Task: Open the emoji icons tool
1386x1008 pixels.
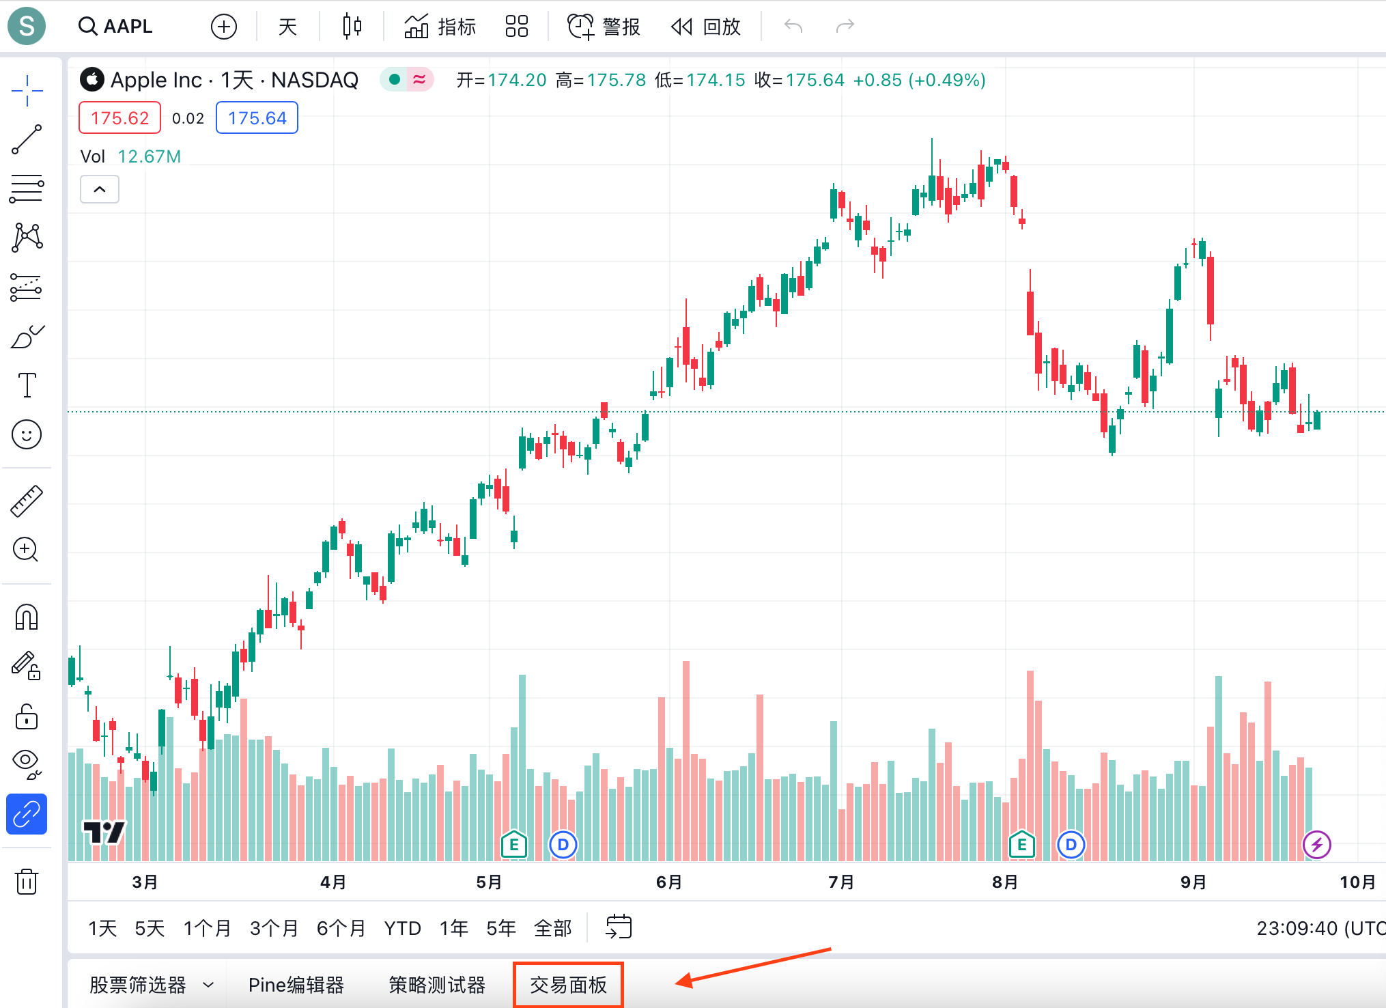Action: (x=27, y=434)
